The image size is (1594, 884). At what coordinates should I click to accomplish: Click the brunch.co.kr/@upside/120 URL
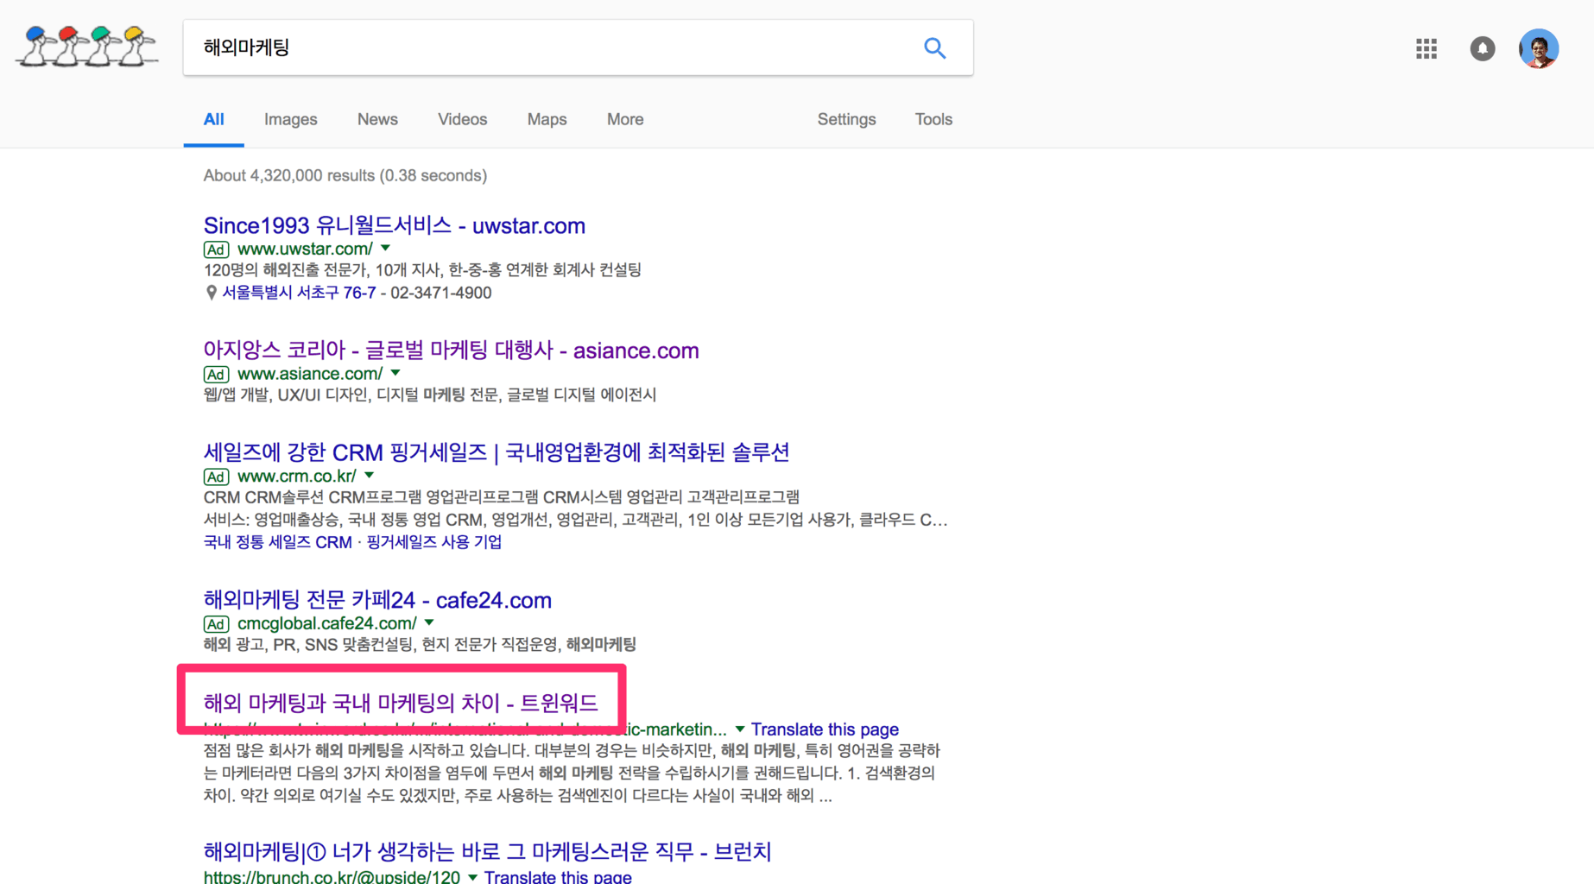point(332,877)
